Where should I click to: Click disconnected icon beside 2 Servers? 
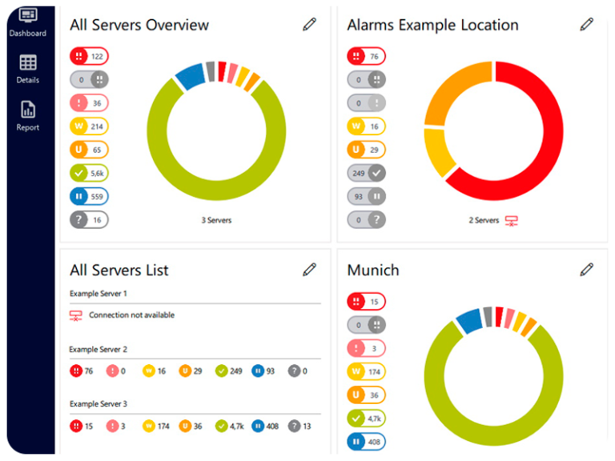(512, 221)
